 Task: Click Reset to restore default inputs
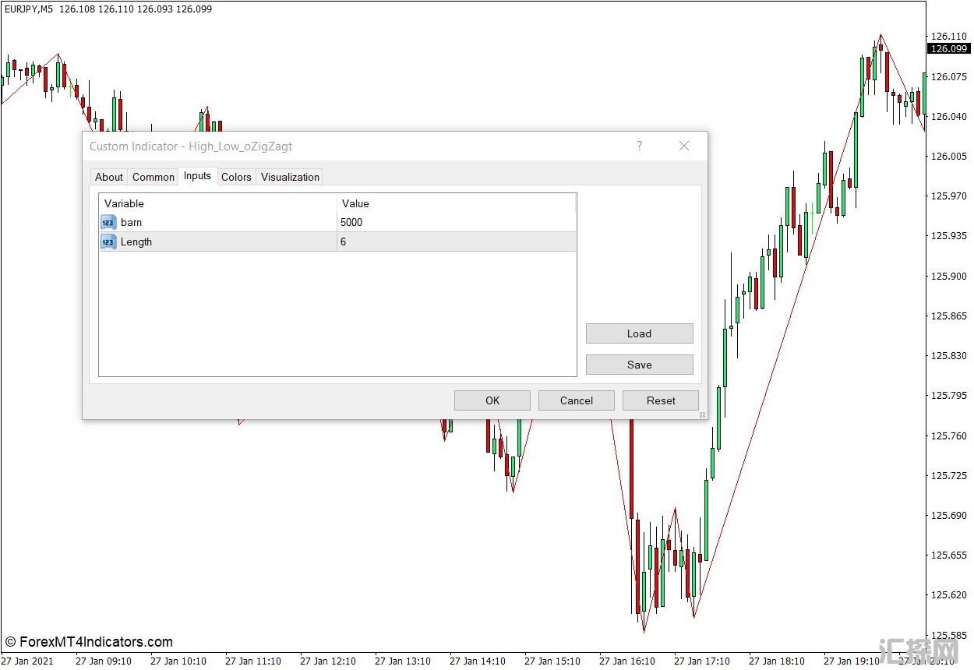(x=661, y=400)
